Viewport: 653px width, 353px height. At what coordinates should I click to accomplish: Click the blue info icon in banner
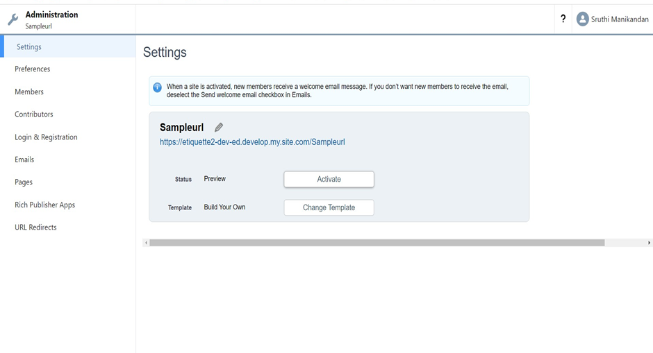[157, 87]
